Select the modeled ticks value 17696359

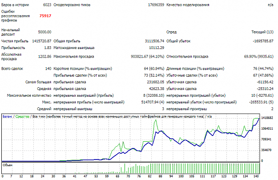tap(156, 5)
